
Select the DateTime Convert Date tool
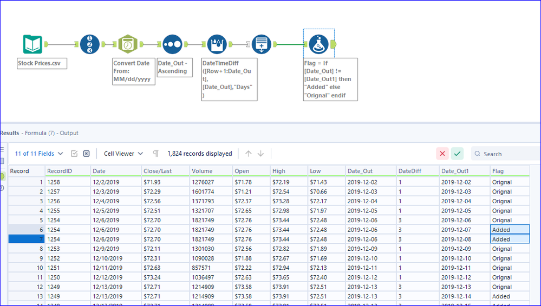[x=128, y=44]
